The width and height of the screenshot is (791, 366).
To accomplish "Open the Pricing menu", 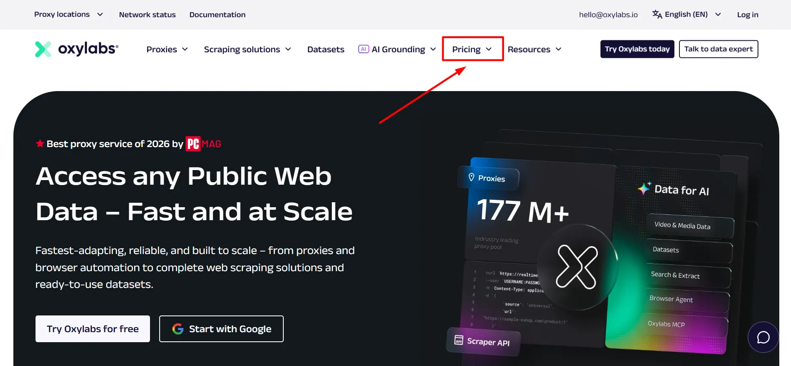I will [472, 49].
